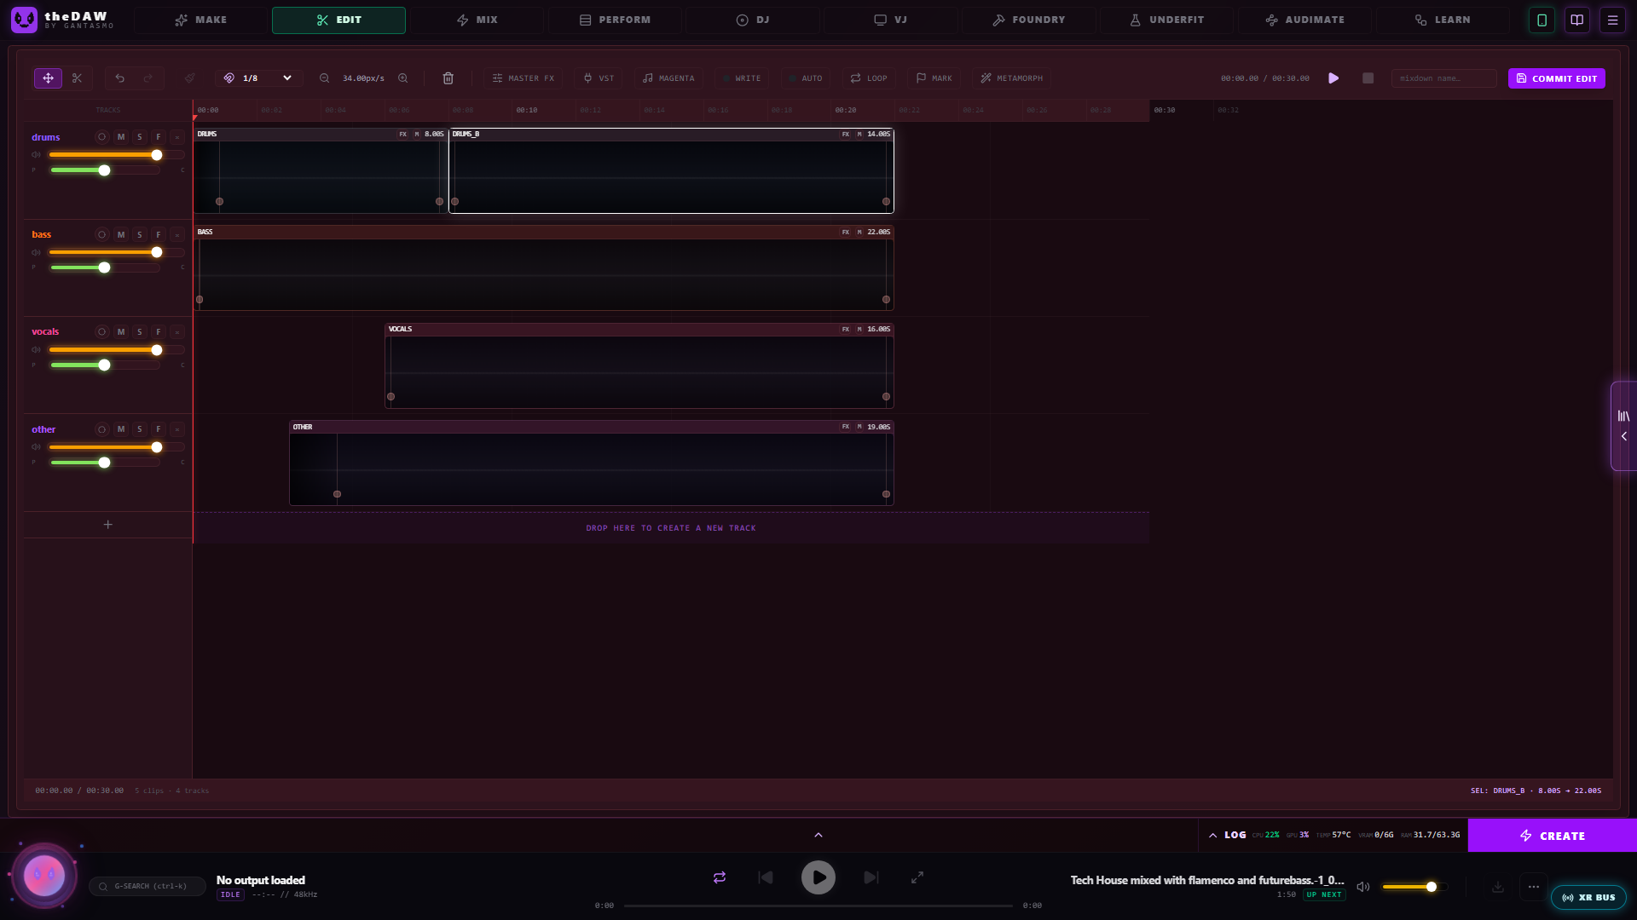
Task: Switch to the MAKE tab
Action: 201,20
